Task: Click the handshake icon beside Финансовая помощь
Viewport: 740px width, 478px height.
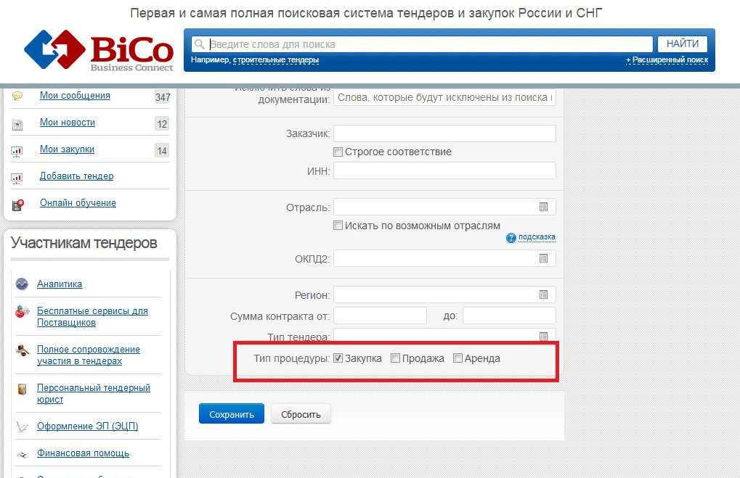Action: [x=22, y=455]
